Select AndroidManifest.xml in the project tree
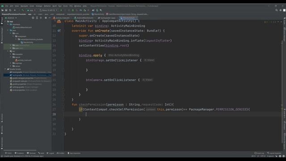 click(x=22, y=27)
